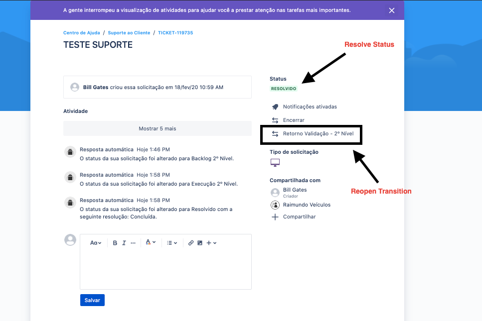Click robot avatar of Execução 2º Nível response
This screenshot has height=321, width=482.
tap(70, 177)
